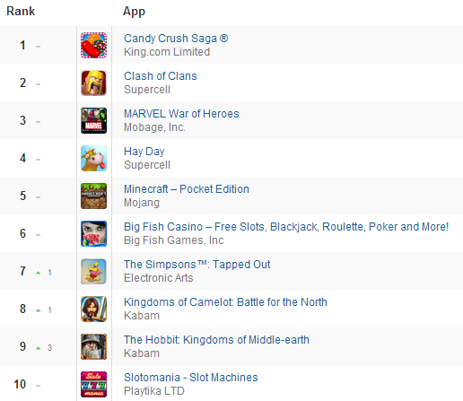Open The Hobbit: Kingdoms of Middle-earth link
463x401 pixels.
point(216,340)
